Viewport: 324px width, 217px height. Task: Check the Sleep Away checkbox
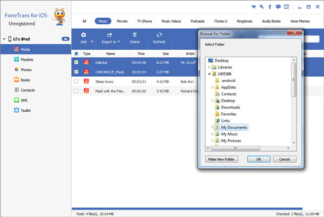pyautogui.click(x=76, y=82)
